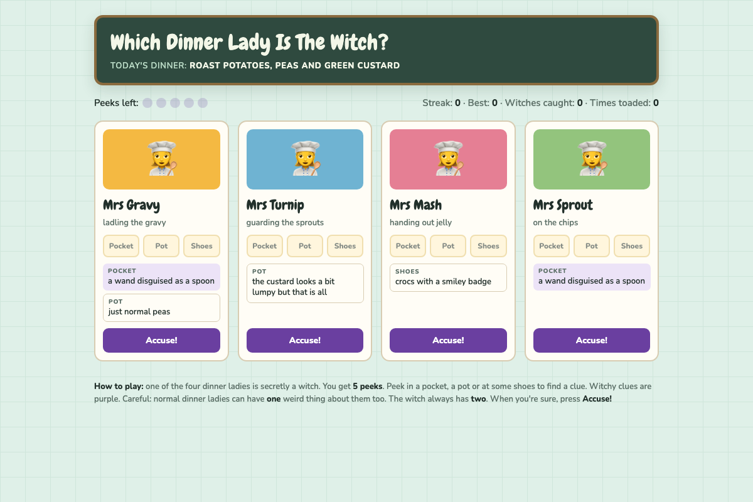The image size is (753, 502).
Task: Click the 'Best: 0' stat
Action: [x=483, y=103]
